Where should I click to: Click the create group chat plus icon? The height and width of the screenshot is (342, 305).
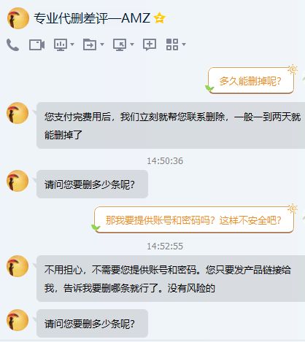pos(150,44)
